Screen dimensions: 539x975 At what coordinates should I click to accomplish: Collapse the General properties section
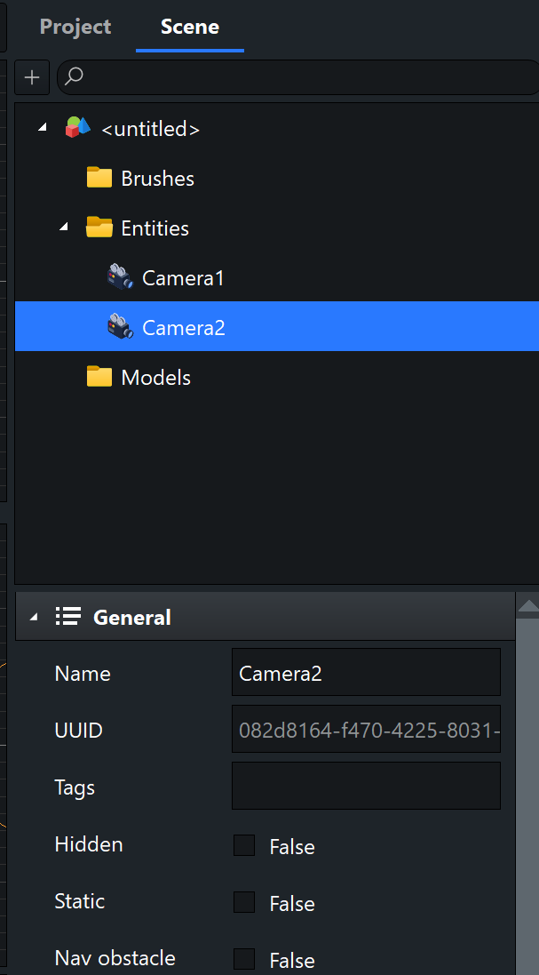tap(34, 617)
